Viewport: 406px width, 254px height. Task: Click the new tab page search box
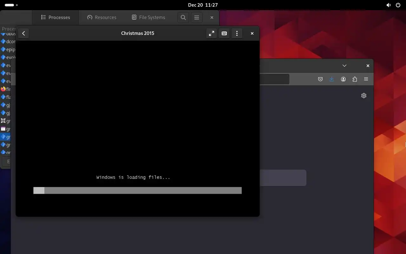click(283, 178)
